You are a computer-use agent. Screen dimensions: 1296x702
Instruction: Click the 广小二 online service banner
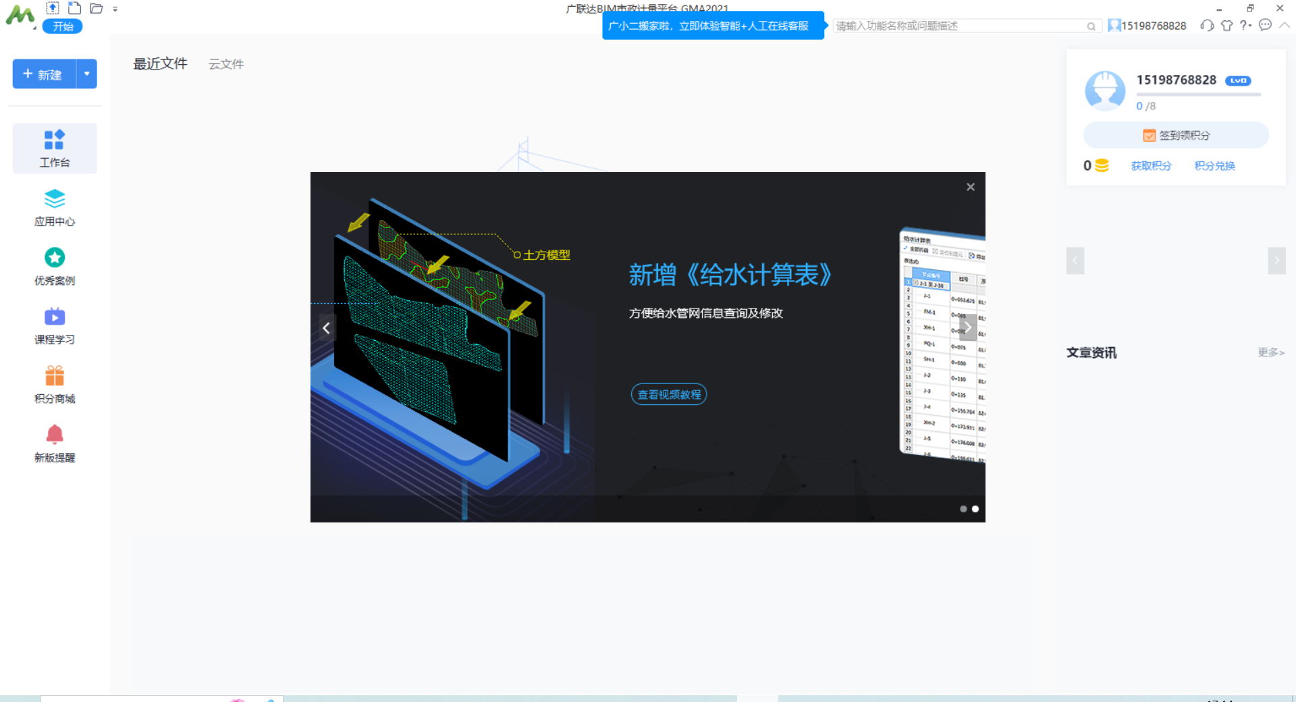click(x=713, y=26)
